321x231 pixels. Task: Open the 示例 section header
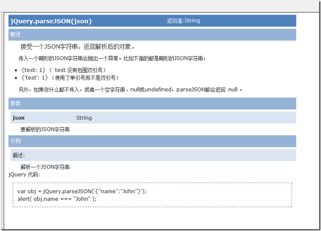coord(16,141)
